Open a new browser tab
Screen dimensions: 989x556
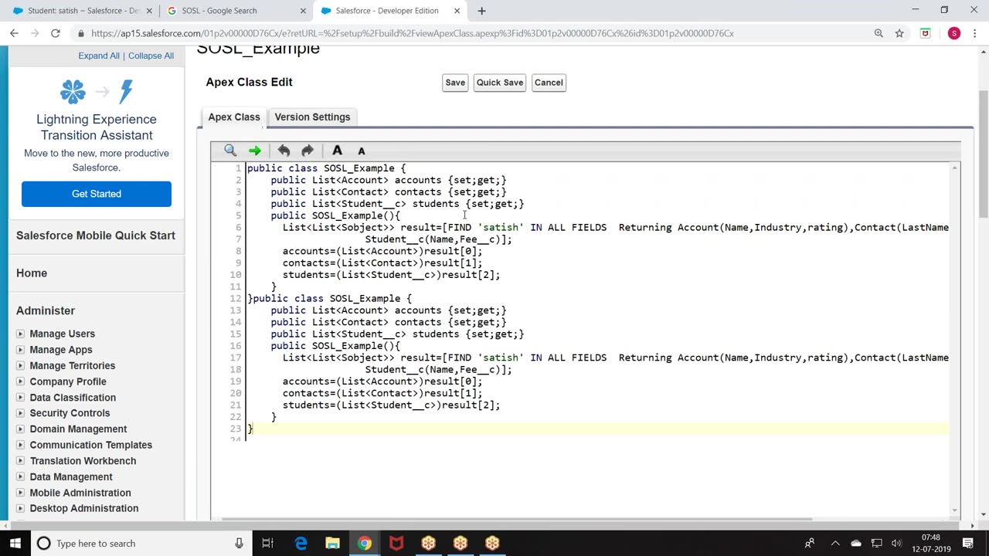point(481,11)
